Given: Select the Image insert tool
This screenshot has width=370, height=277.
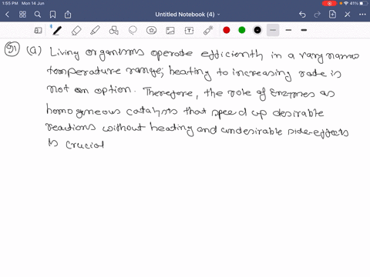Looking at the screenshot, I should (x=170, y=31).
